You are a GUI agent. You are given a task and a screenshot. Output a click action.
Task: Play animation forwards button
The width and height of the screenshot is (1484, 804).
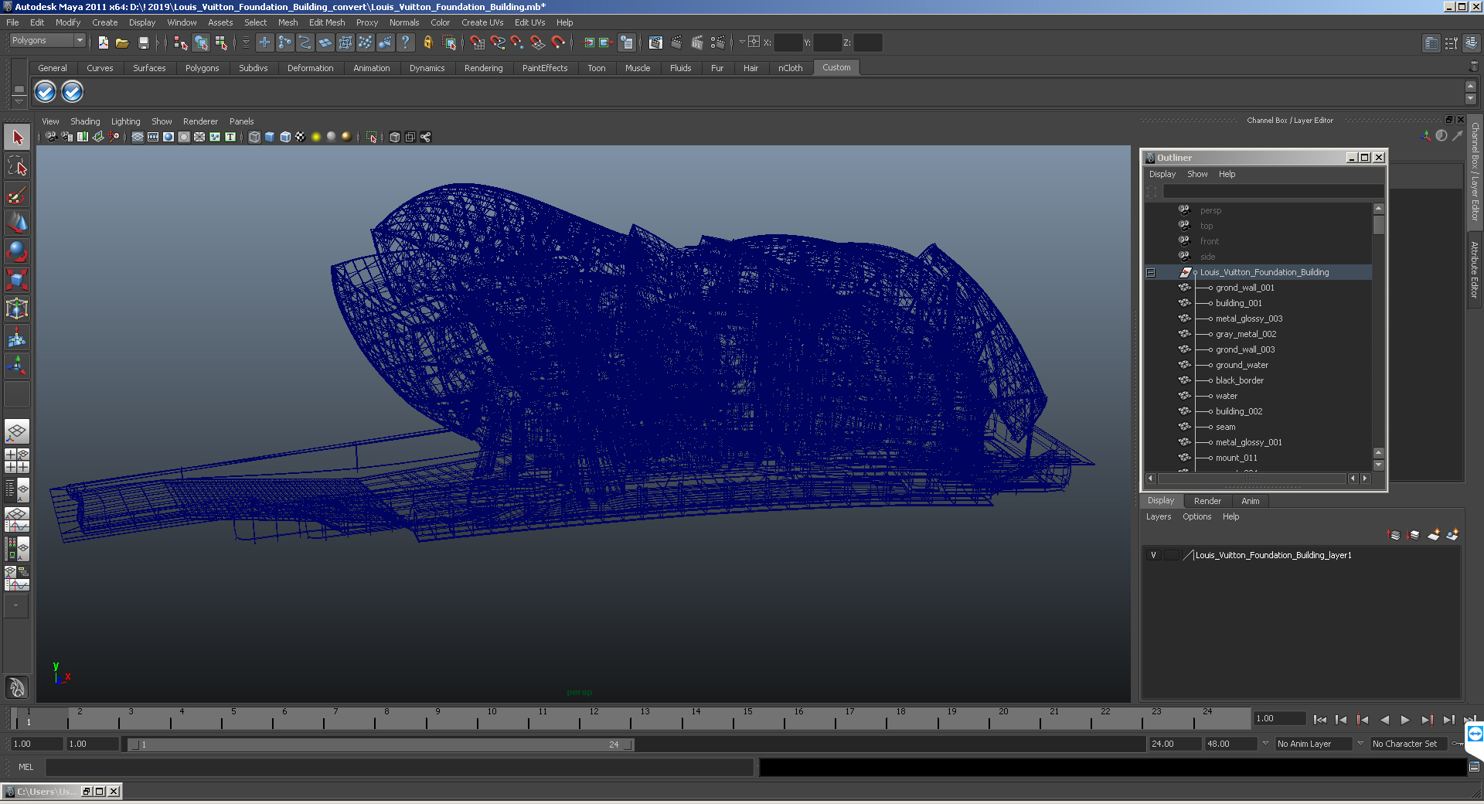[x=1405, y=720]
